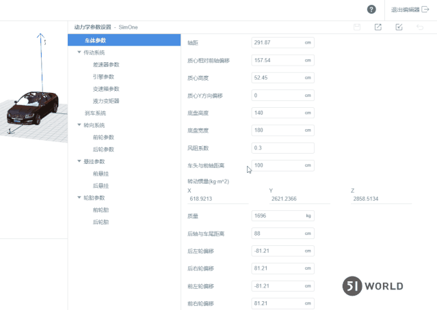This screenshot has width=437, height=310.
Task: Click the exit editor button 退出编辑器
Action: click(410, 10)
